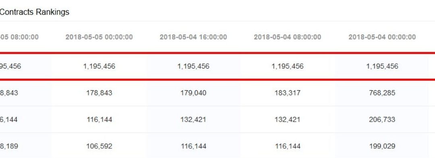The width and height of the screenshot is (435, 158).
Task: Click the 768,285 cell
Action: click(382, 93)
